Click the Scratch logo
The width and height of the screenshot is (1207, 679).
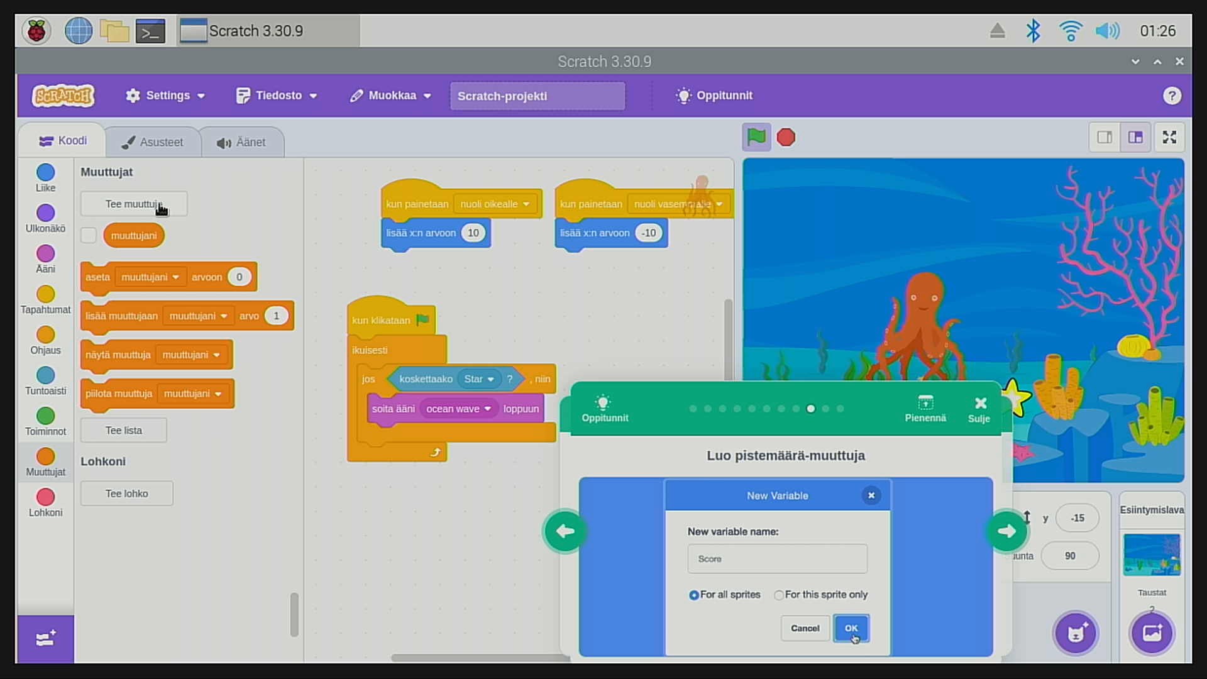[63, 96]
